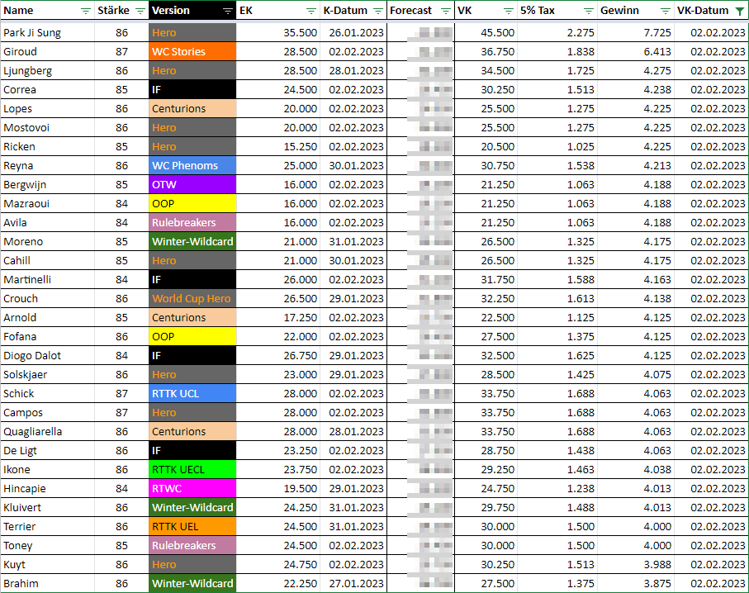Viewport: 749px width, 593px height.
Task: Click Kluivert's EK value 24.250
Action: [x=300, y=507]
